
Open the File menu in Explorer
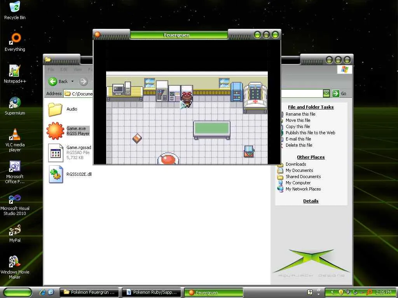pos(51,69)
